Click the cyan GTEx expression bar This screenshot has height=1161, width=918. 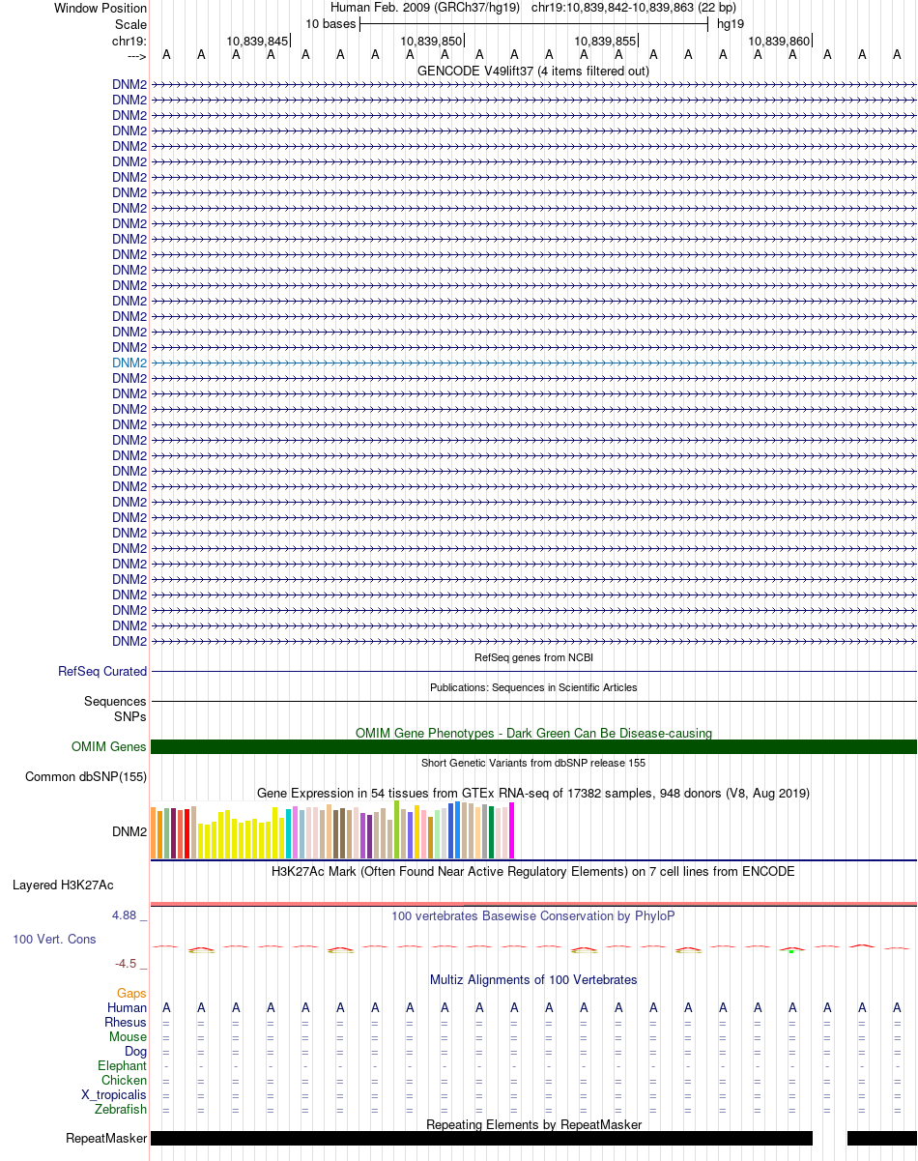pos(289,833)
